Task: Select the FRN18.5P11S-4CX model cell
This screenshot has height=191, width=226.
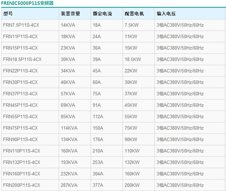Action: [22, 60]
